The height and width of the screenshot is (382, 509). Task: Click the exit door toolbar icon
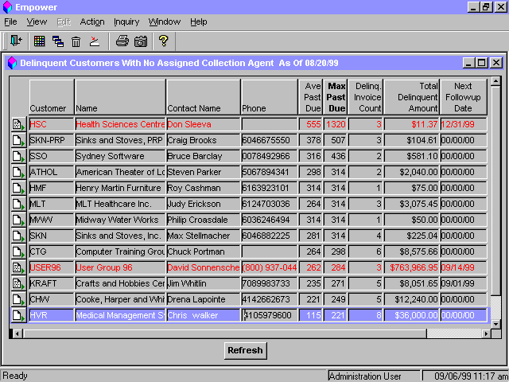click(16, 41)
